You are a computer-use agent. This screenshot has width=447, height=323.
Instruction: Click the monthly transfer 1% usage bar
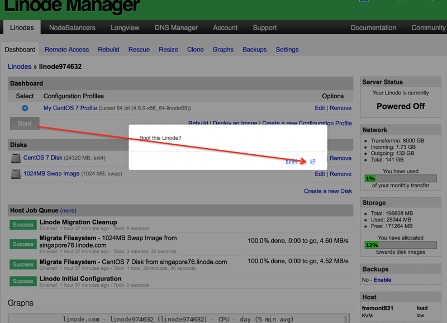click(401, 178)
